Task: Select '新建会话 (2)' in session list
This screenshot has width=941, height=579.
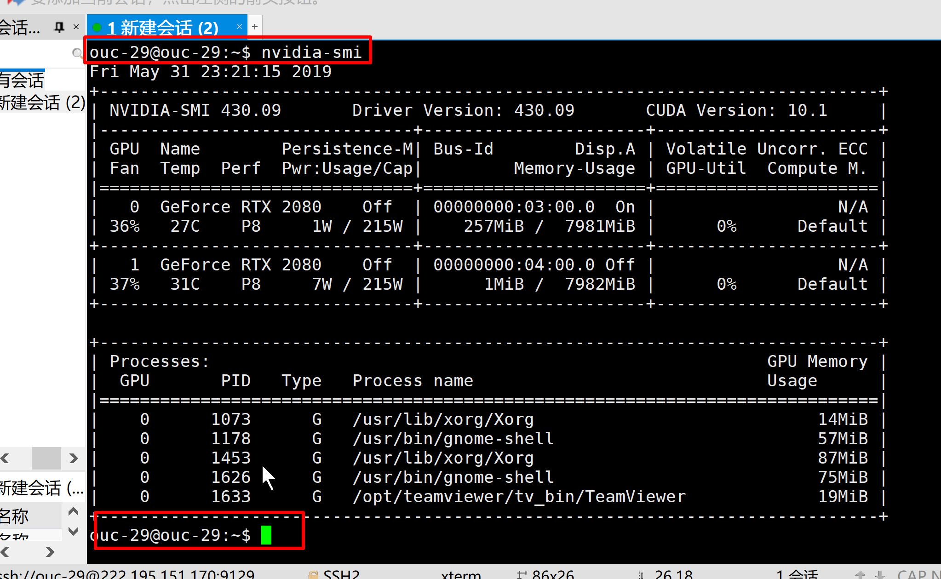Action: click(x=41, y=103)
